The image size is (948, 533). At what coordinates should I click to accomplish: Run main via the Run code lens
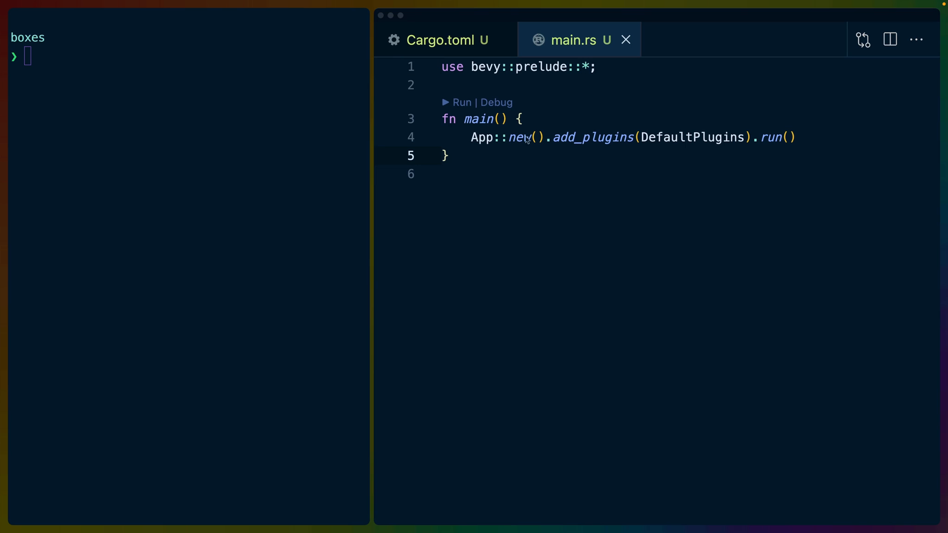461,102
